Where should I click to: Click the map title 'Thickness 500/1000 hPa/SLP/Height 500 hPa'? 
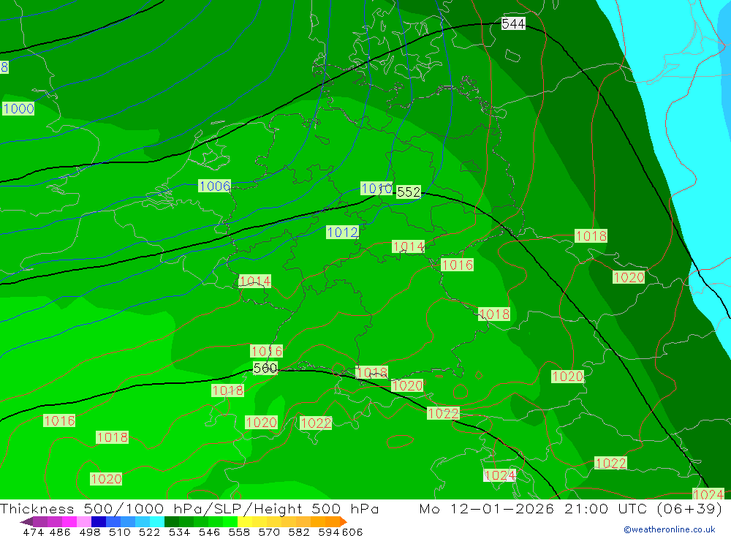click(189, 508)
